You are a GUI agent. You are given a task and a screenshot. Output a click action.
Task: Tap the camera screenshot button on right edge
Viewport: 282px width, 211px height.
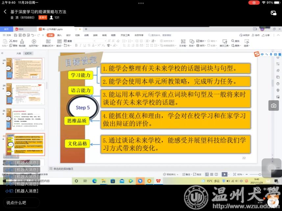tap(273, 105)
